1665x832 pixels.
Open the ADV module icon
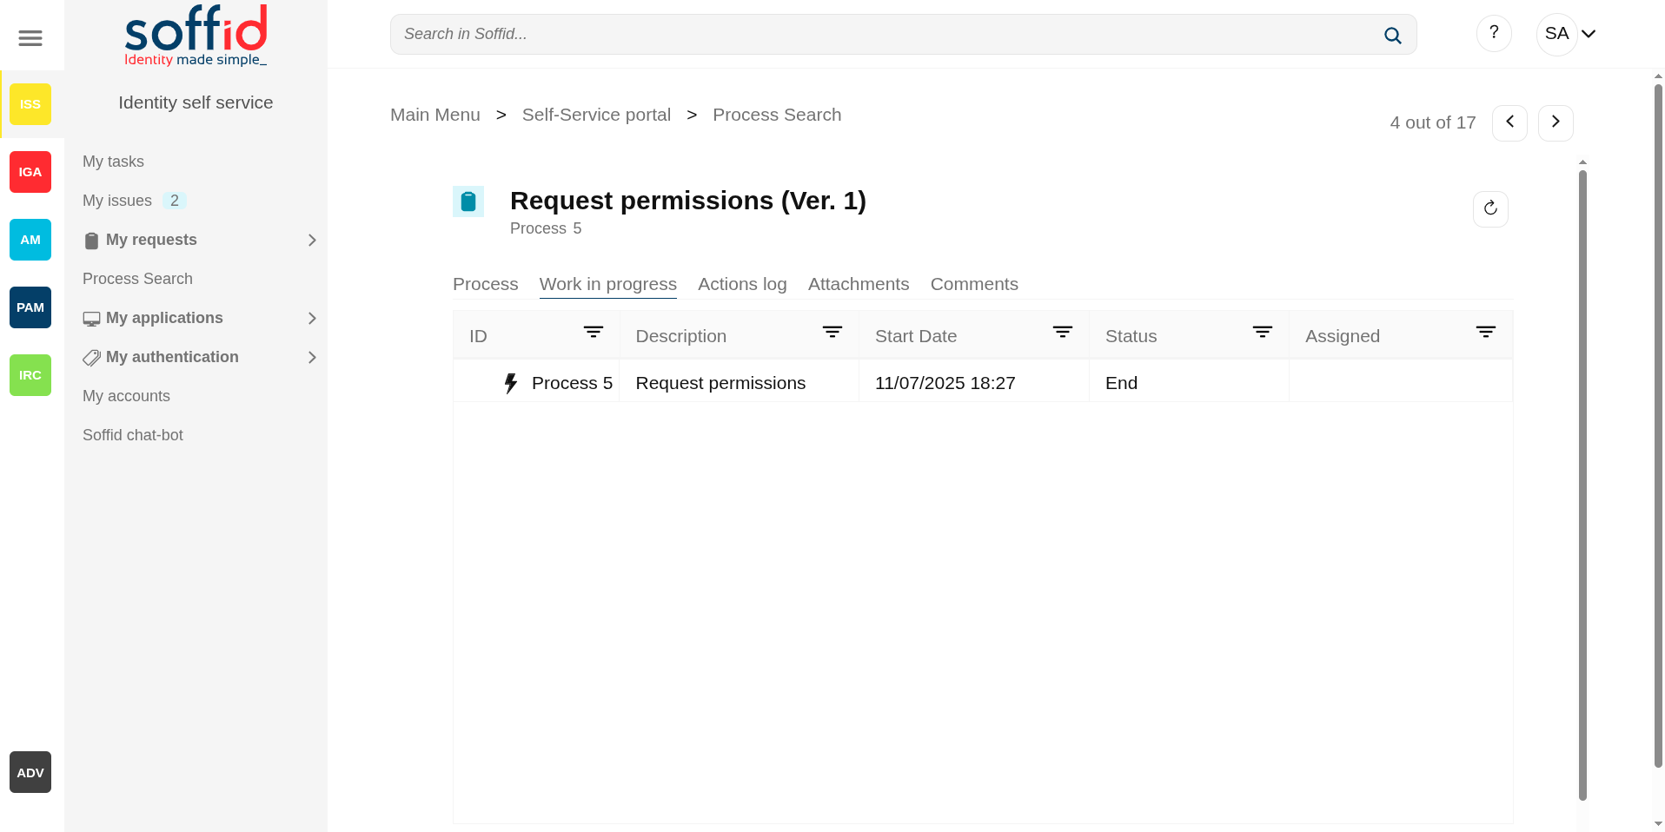(30, 772)
